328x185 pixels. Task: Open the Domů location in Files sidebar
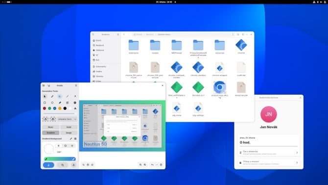(x=105, y=40)
